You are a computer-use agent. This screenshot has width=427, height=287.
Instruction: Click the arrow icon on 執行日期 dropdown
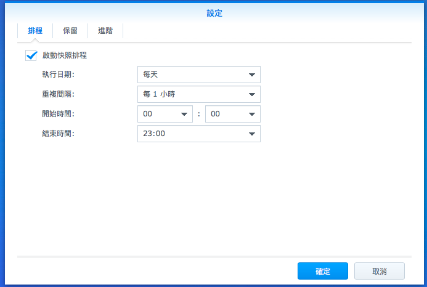(x=251, y=75)
